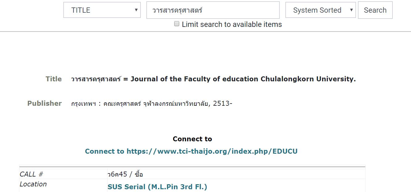Screen dimensions: 411x192
Task: Click the Thai title text วารสารครุศาสตร์ in the record
Action: (96, 79)
